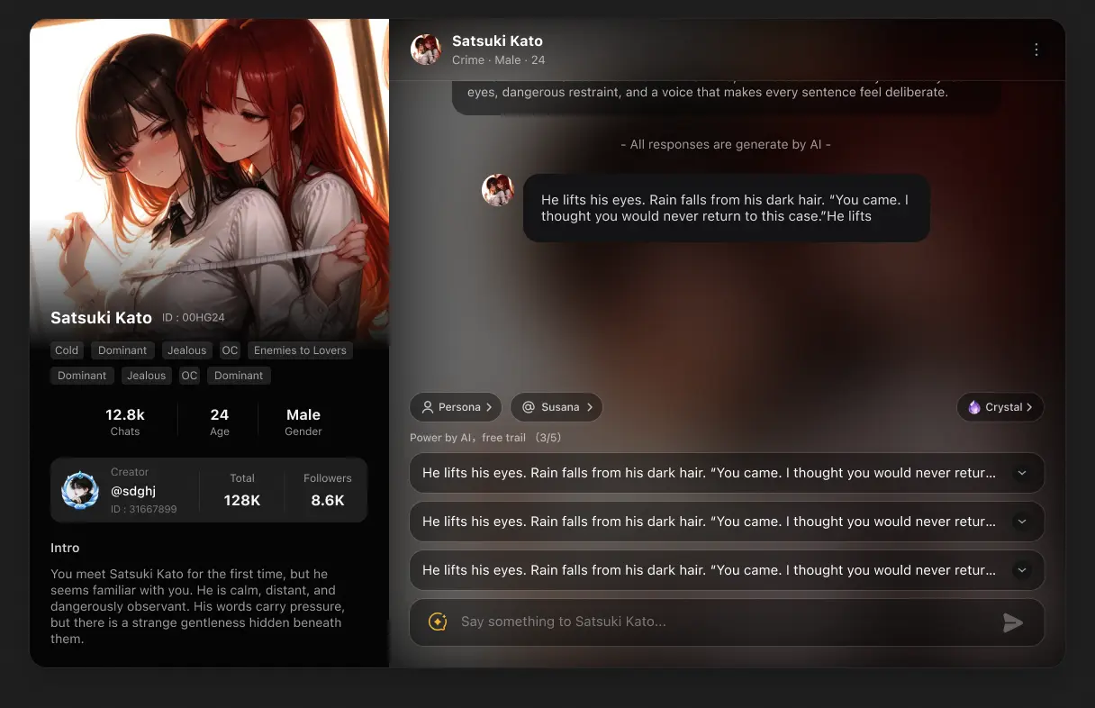
Task: Open the three-dot more options menu
Action: 1036,50
